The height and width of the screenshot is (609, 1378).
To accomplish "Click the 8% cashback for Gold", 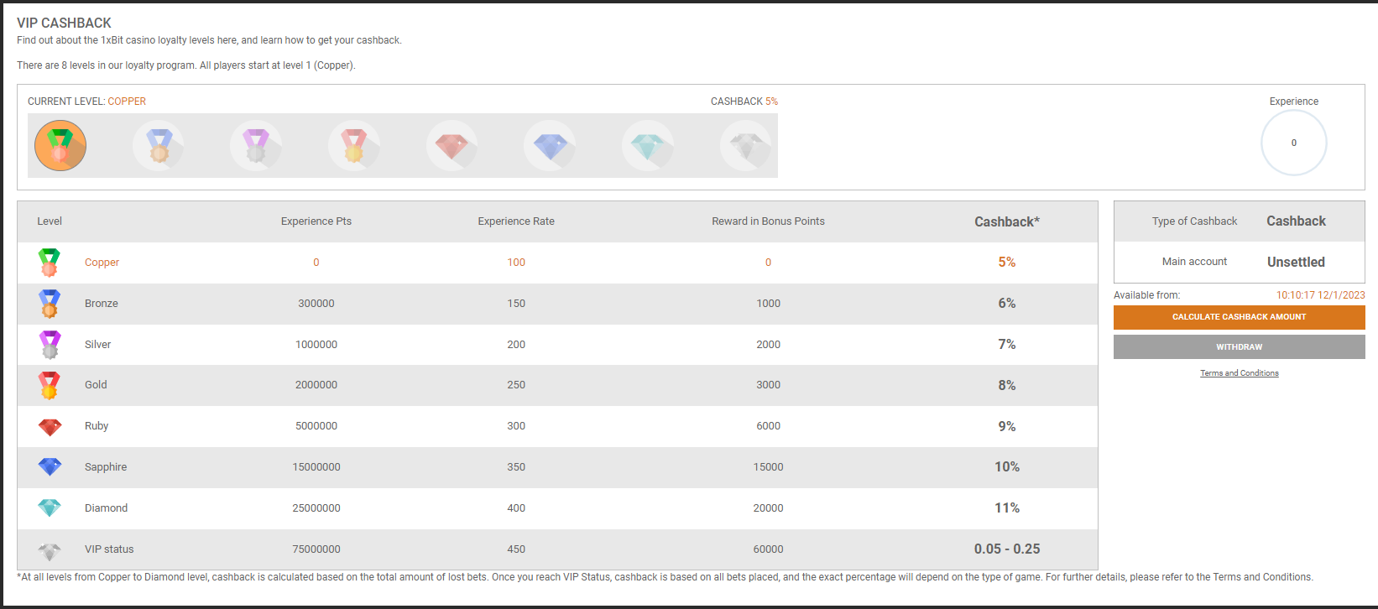I will [1007, 386].
